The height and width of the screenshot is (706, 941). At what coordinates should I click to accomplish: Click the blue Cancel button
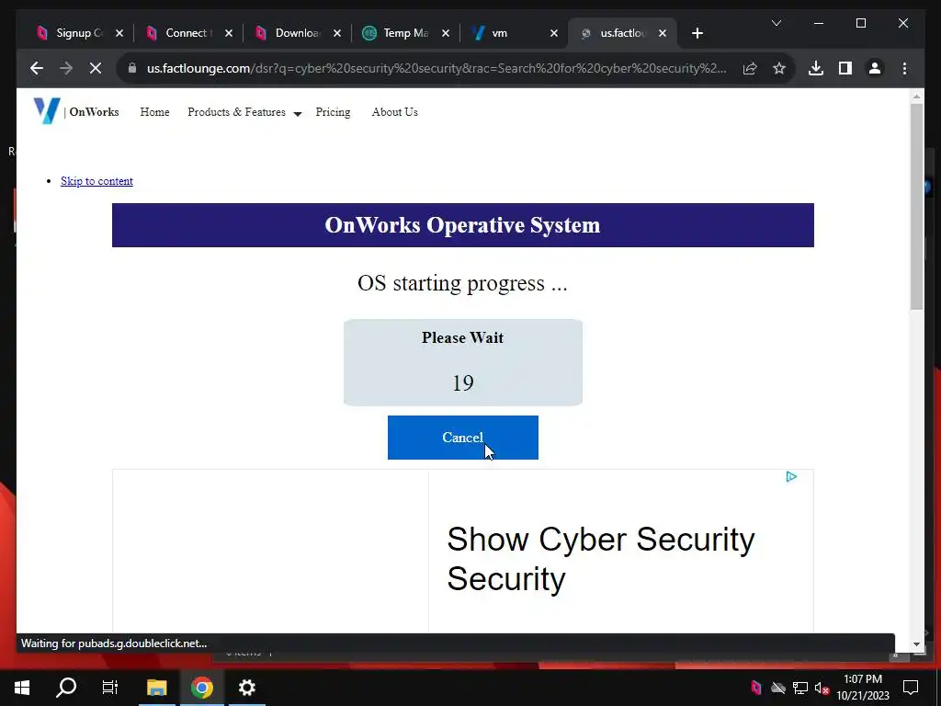coord(463,438)
